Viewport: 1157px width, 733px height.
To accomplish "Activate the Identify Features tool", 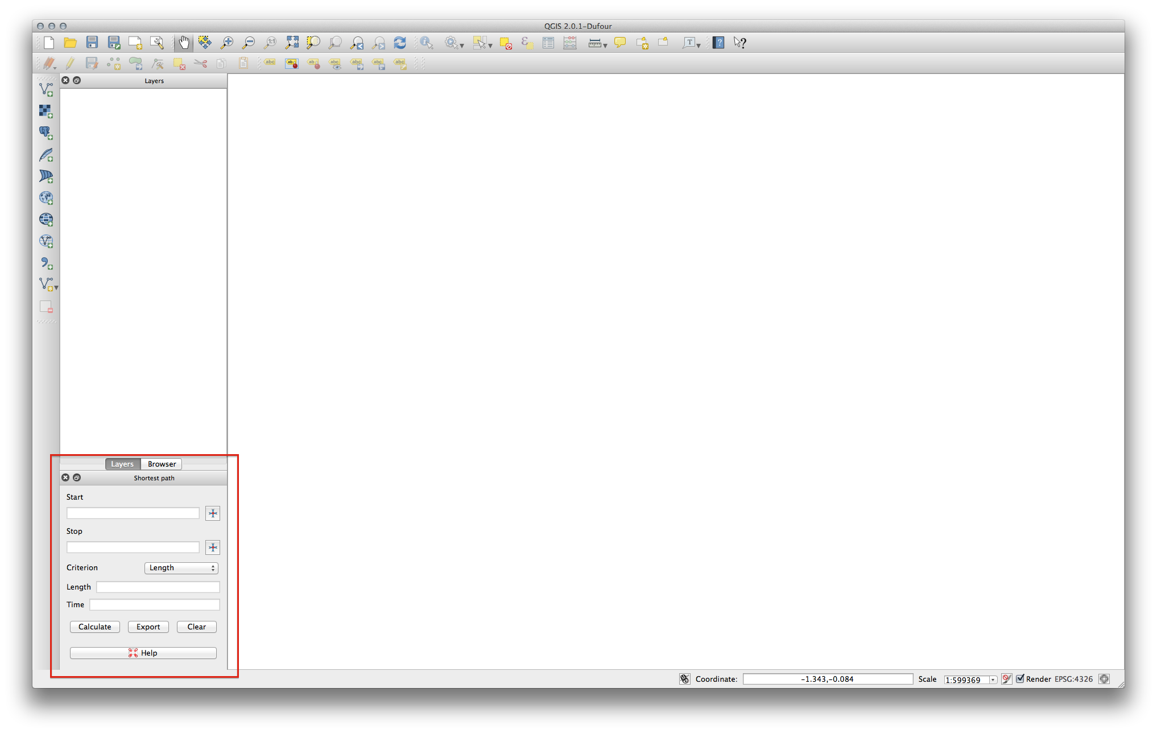I will tap(426, 43).
